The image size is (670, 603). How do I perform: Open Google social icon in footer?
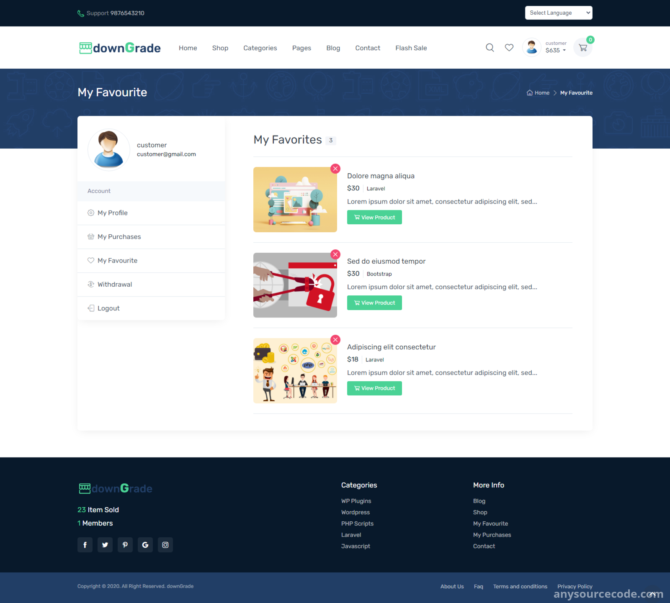point(145,545)
